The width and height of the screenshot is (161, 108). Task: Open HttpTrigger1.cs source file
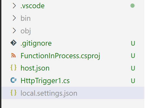(45, 81)
